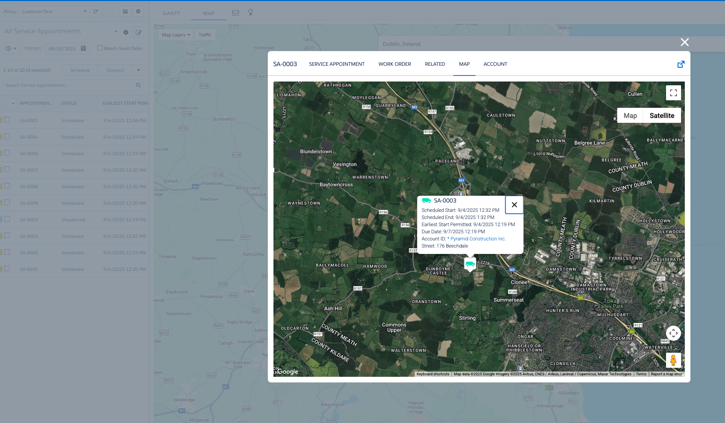
Task: Switch to the Work Order tab
Action: pyautogui.click(x=394, y=64)
